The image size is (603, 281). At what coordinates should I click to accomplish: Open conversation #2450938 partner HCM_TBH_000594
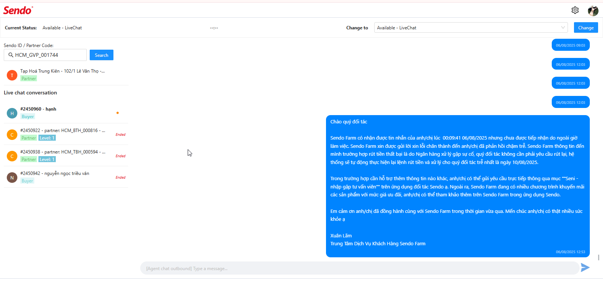[66, 156]
